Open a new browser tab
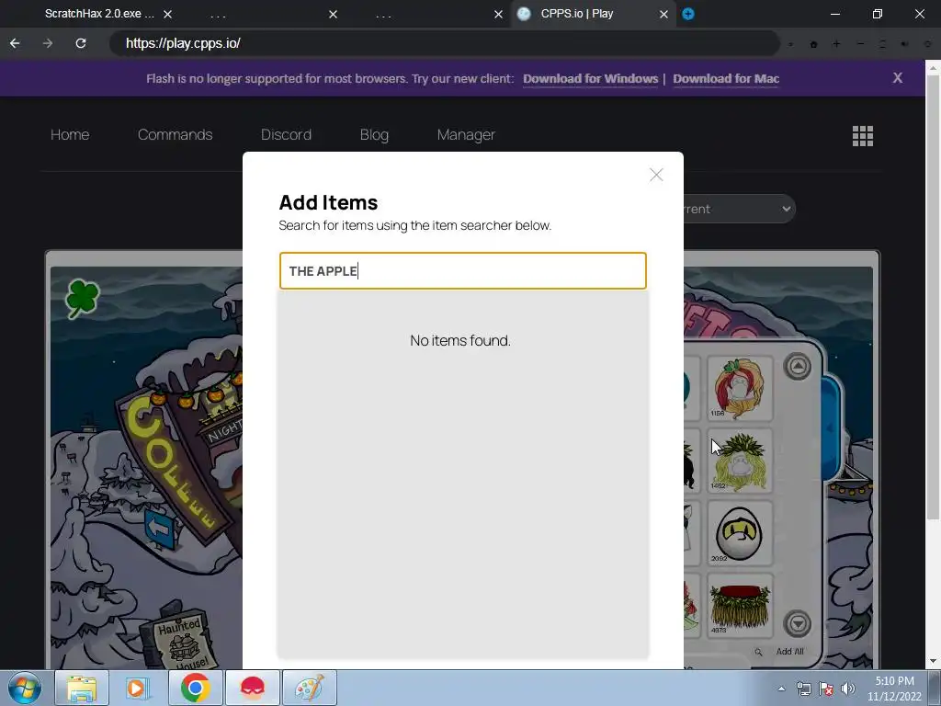This screenshot has width=941, height=706. coord(688,14)
